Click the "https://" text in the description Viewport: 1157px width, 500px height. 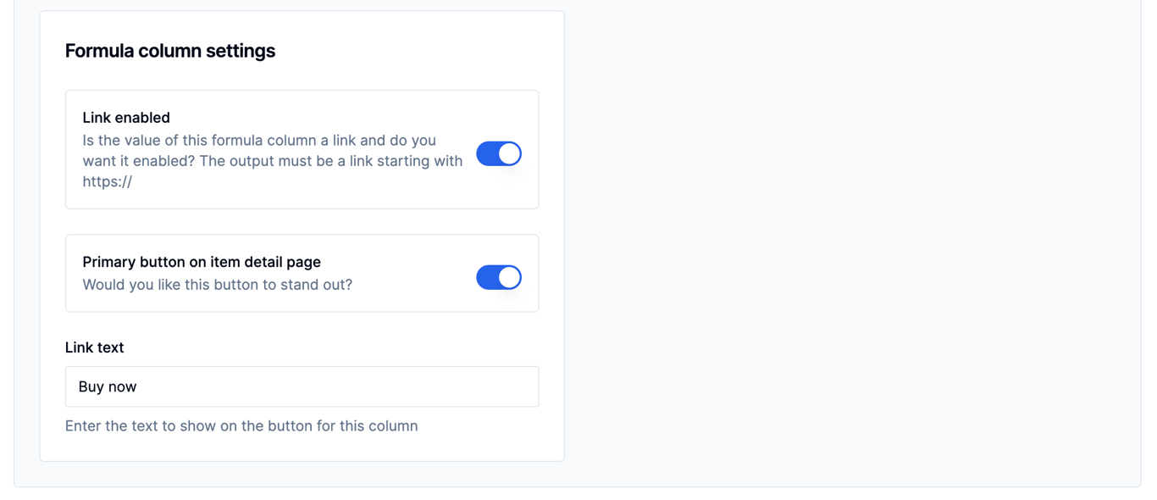107,181
